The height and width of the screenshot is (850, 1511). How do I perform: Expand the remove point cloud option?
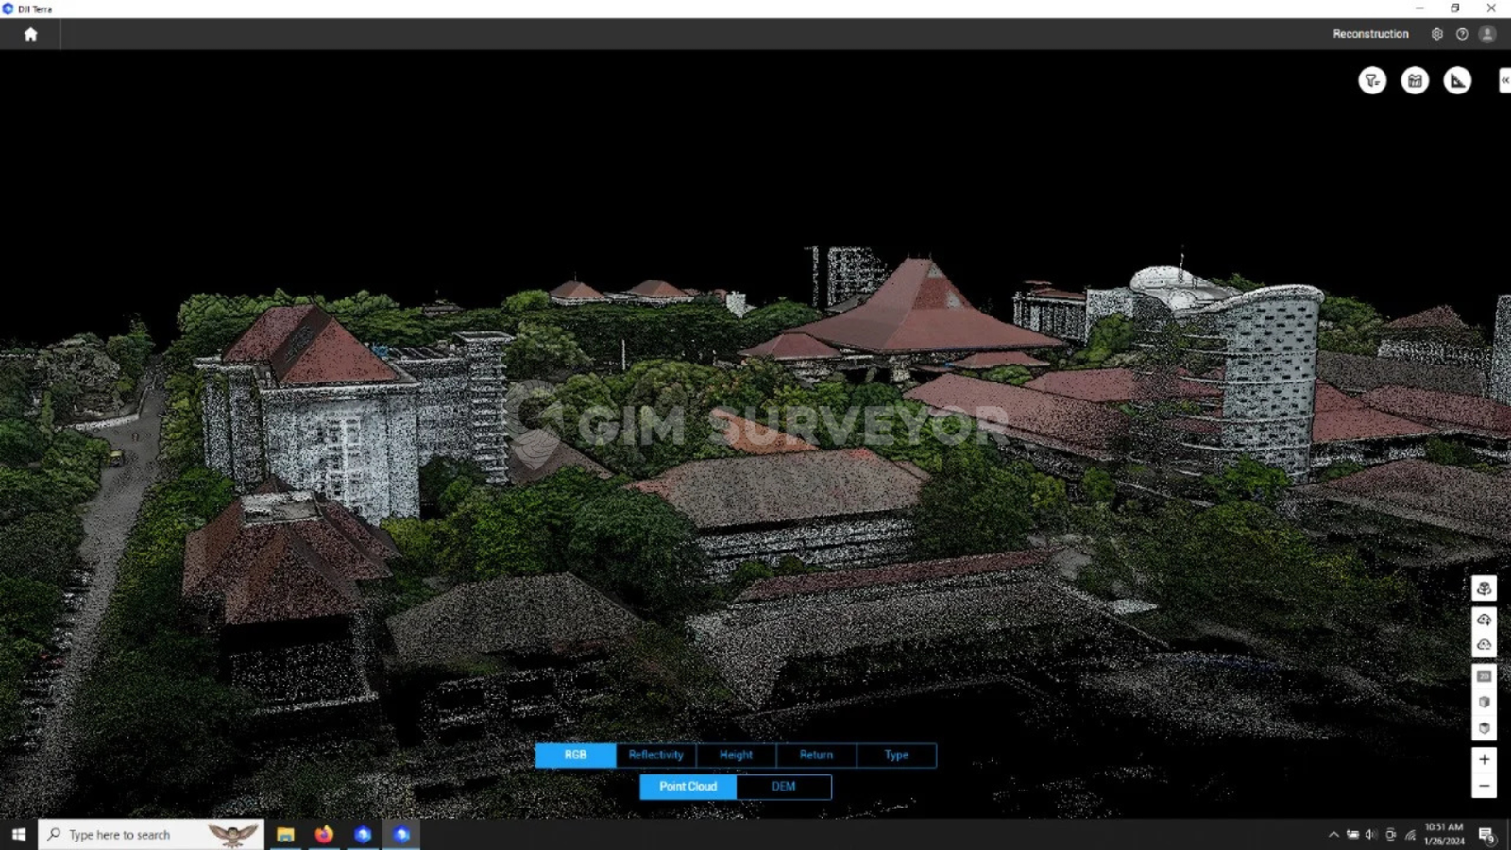click(x=1484, y=643)
